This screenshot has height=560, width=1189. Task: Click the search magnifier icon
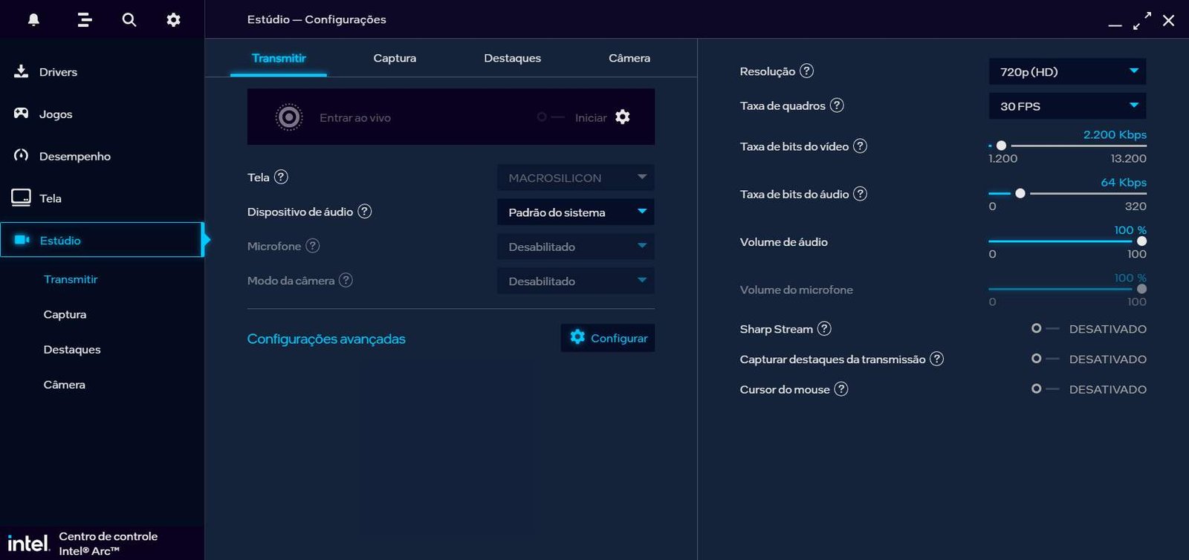click(129, 20)
